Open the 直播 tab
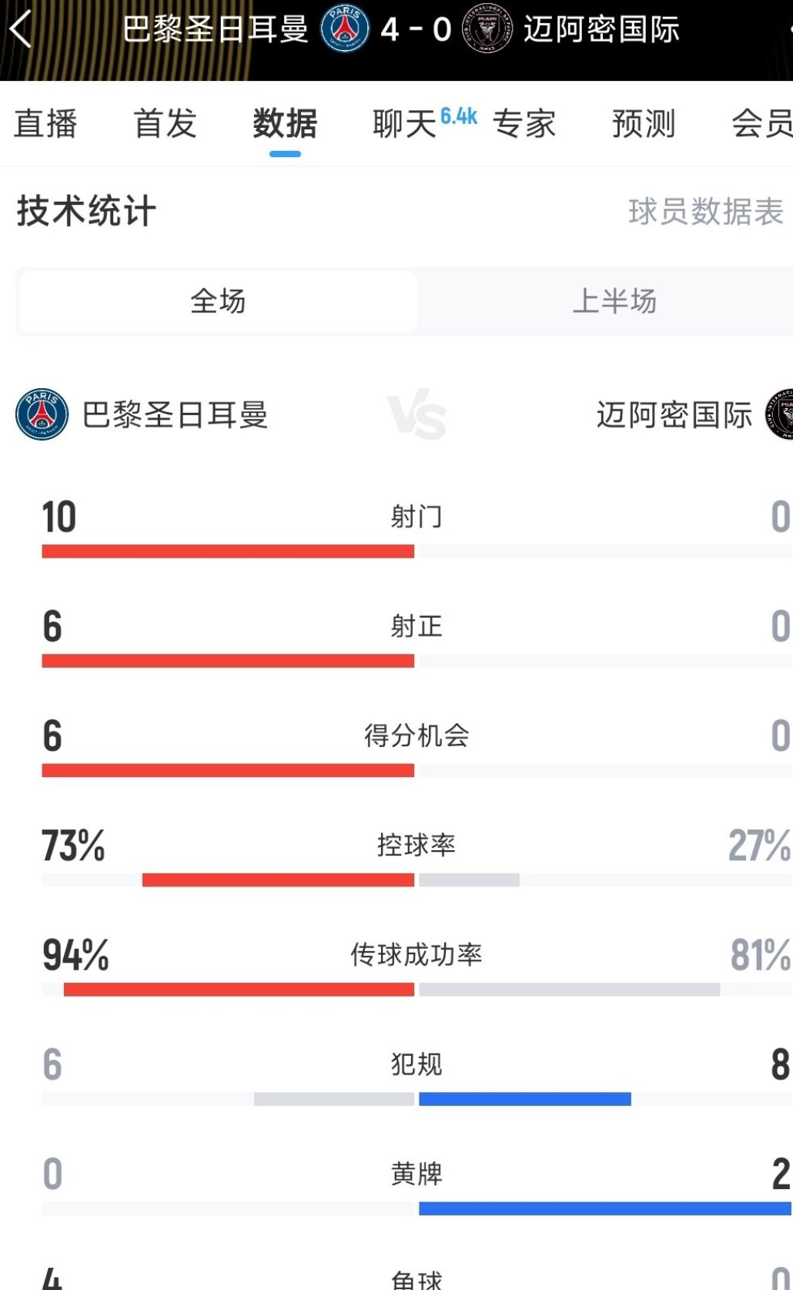 coord(45,123)
